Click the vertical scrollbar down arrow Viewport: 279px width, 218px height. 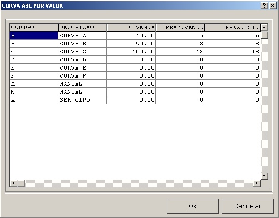point(264,176)
